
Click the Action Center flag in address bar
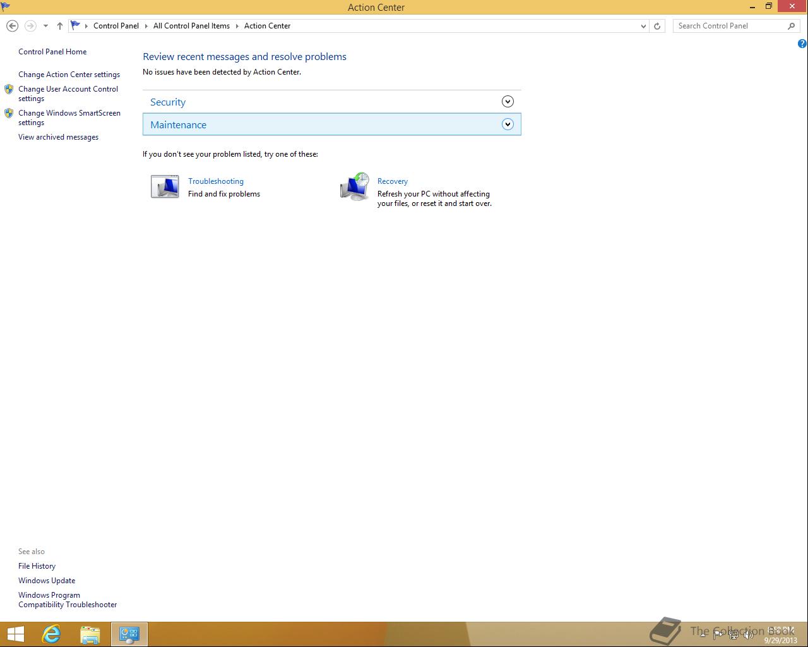point(75,25)
